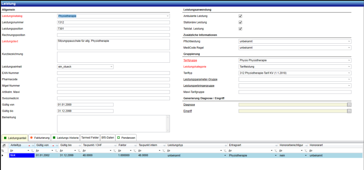Screen dimensions: 364x170
Task: Switch to the Fakturierung tab
Action: click(x=39, y=137)
